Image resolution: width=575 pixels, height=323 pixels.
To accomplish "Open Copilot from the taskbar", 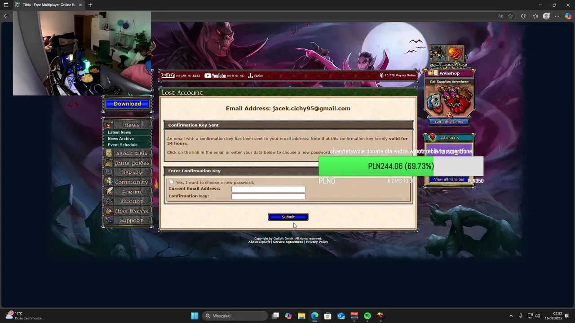I will [x=288, y=316].
